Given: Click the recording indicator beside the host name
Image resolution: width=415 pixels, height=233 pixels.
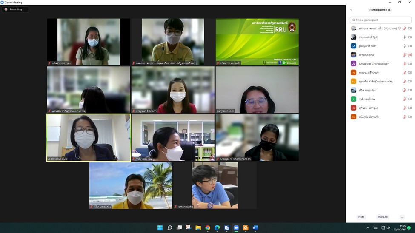Looking at the screenshot, I should click(399, 28).
